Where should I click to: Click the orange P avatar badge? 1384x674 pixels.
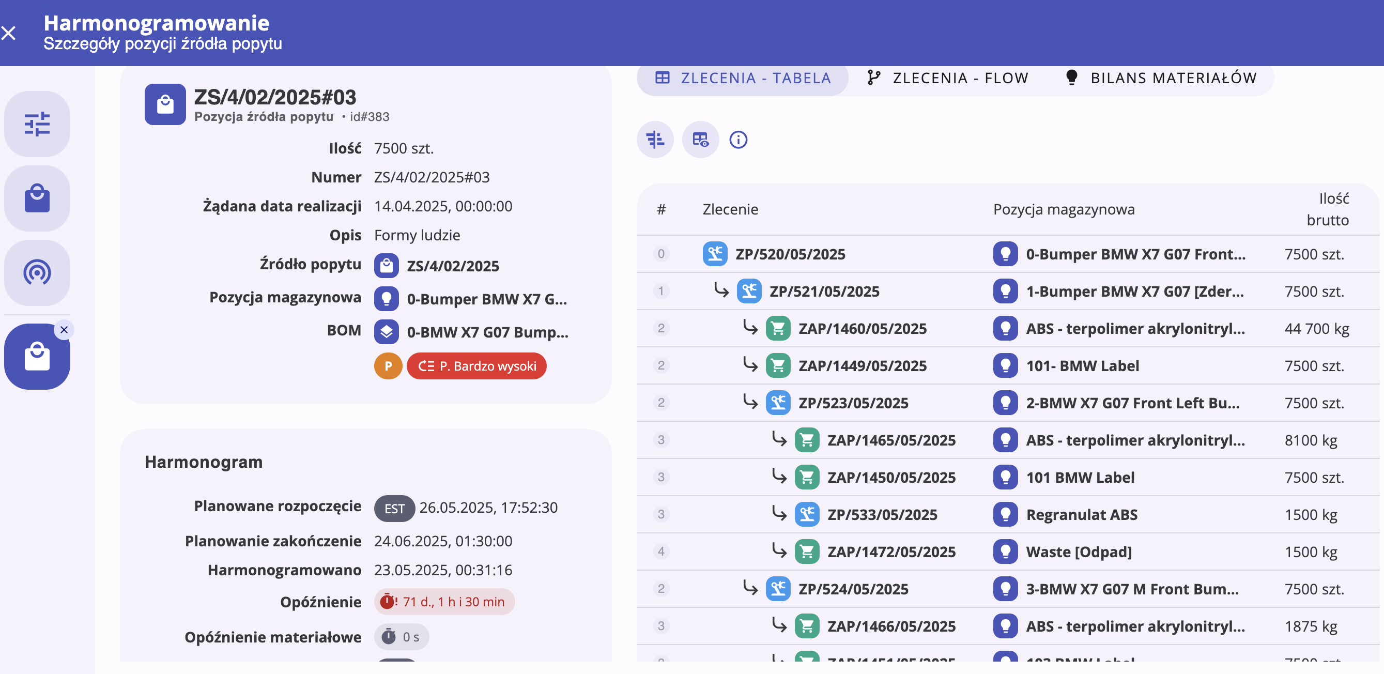(x=388, y=366)
